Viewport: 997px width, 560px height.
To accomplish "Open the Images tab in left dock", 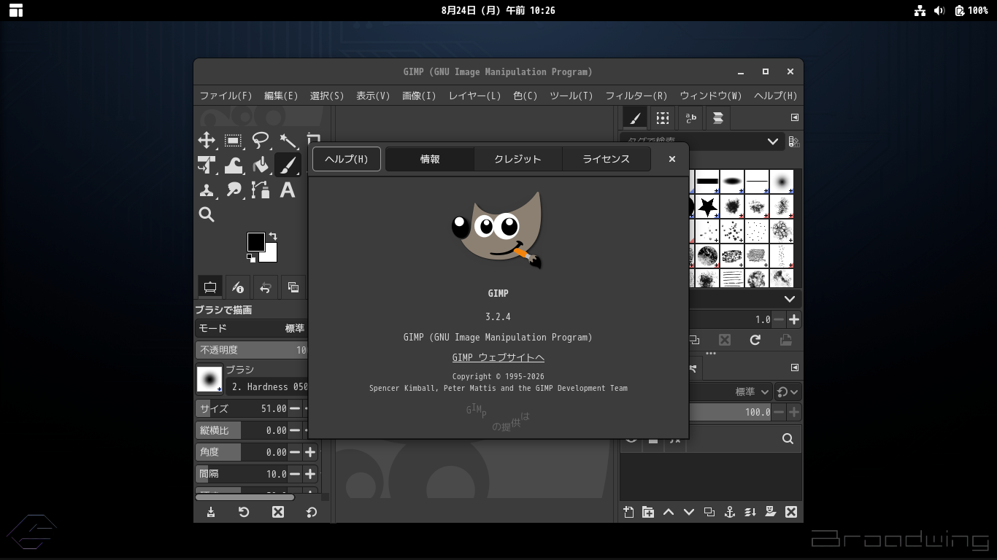I will point(293,287).
